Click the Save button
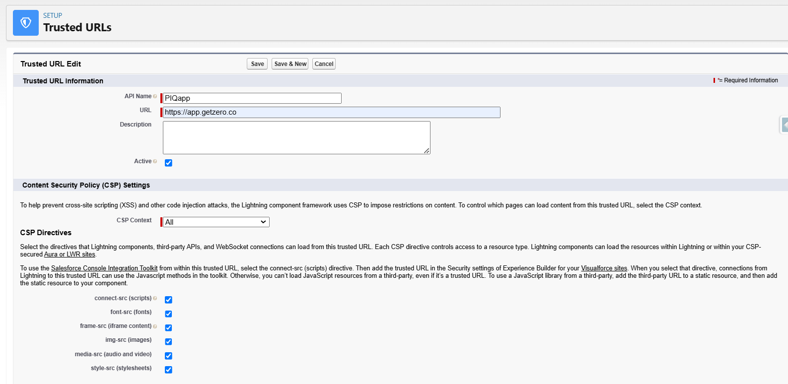 (x=257, y=64)
